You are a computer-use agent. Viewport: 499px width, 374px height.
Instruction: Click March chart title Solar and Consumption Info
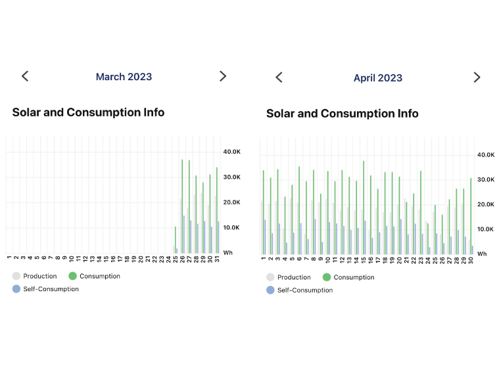[88, 112]
